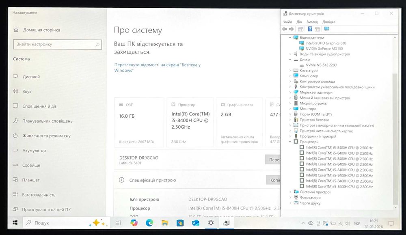Open Довідка menu in Device Manager
The width and height of the screenshot is (406, 235).
[x=329, y=22]
